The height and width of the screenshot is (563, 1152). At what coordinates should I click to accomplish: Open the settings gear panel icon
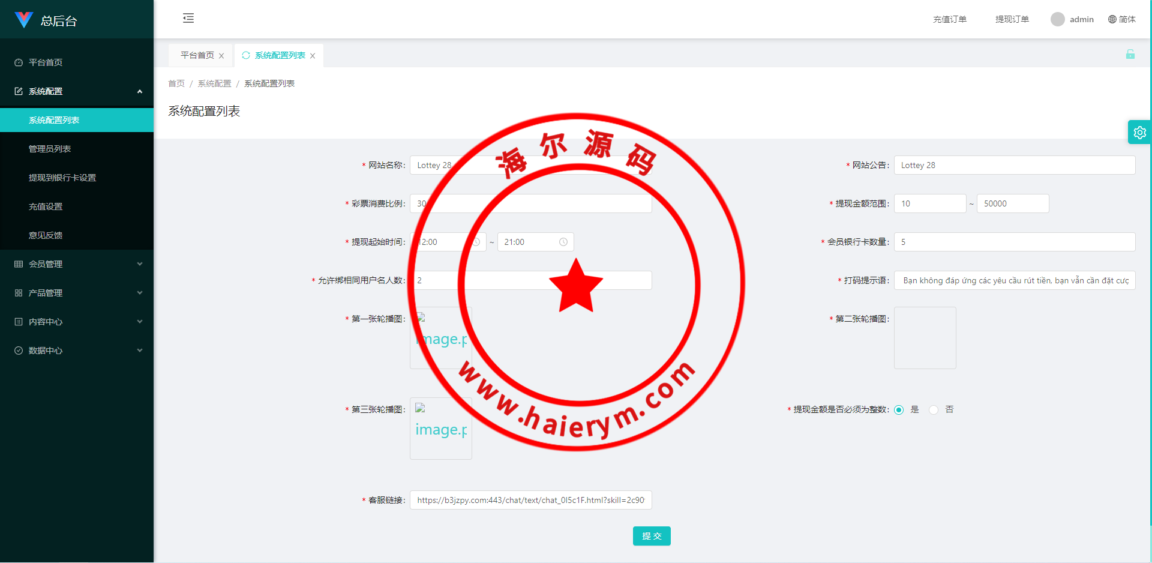pos(1139,133)
